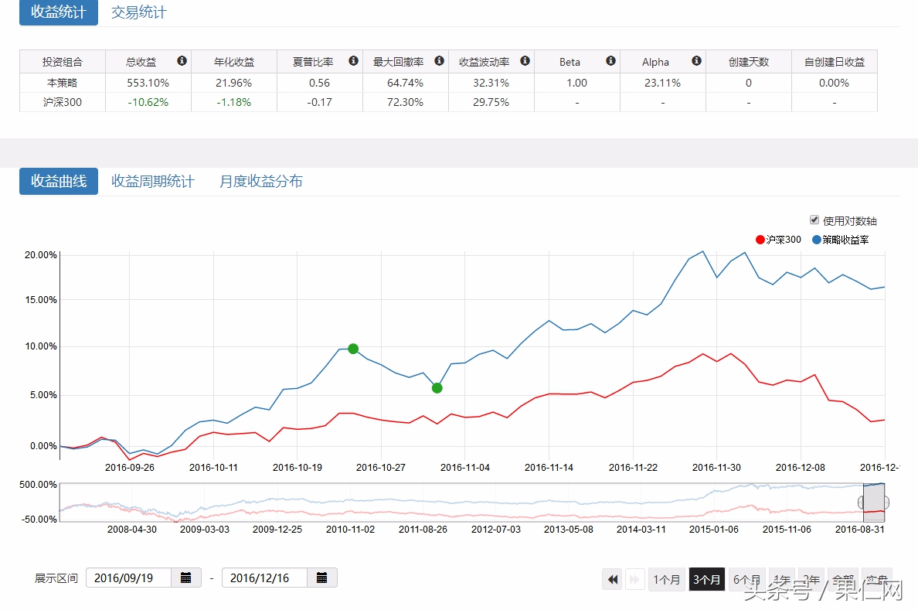Click x-axis date label 2016-11-04

click(x=465, y=467)
